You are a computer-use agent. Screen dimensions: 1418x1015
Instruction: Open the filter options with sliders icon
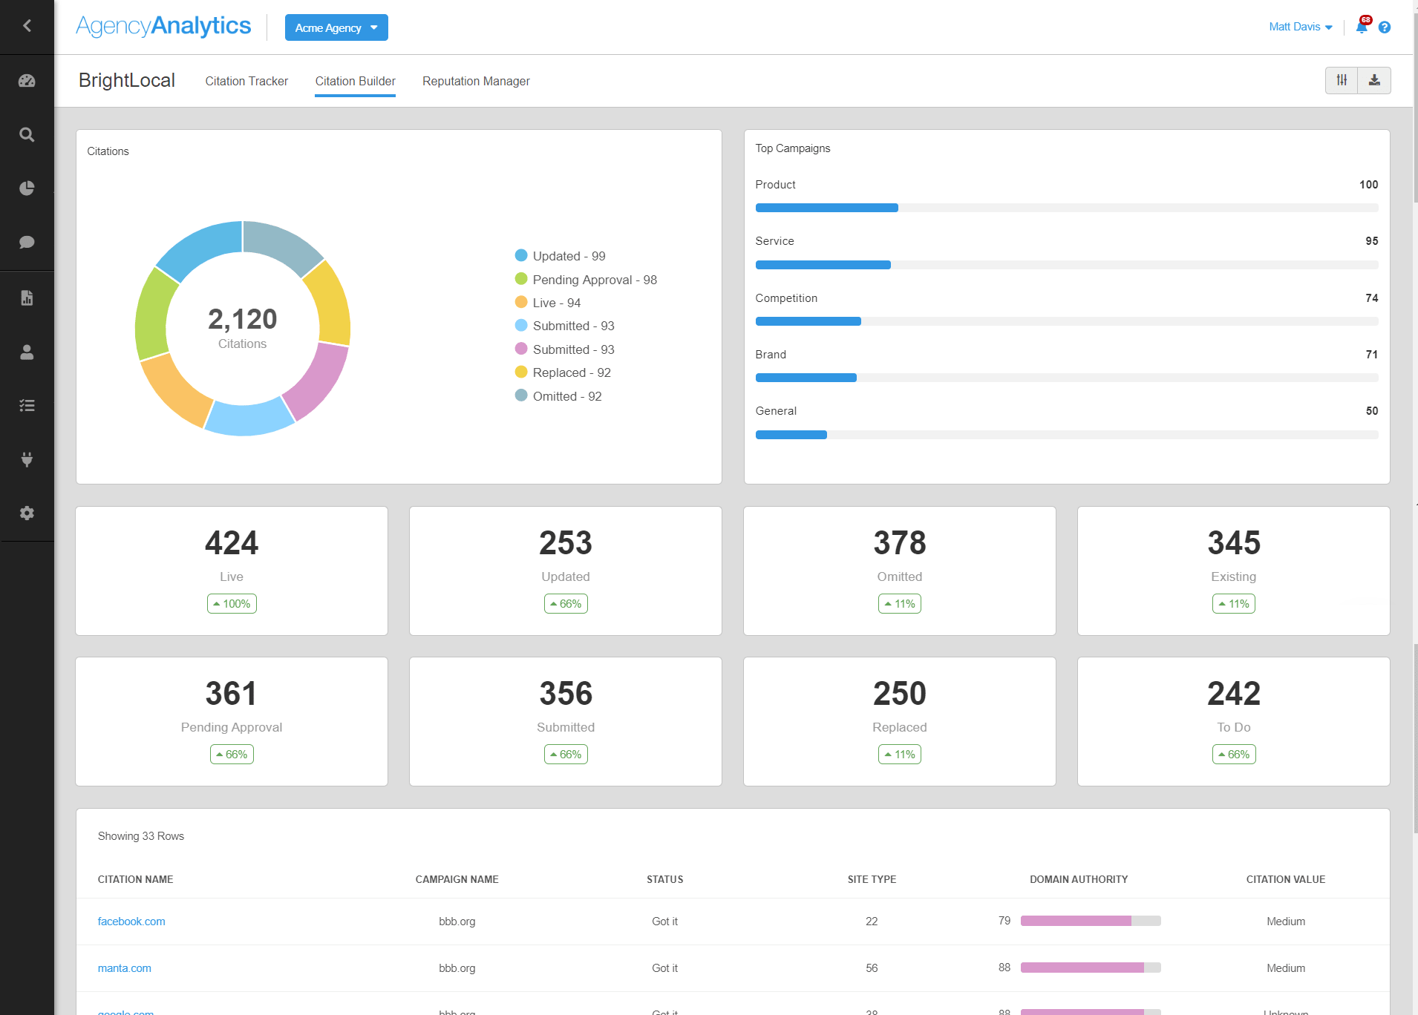click(1341, 80)
